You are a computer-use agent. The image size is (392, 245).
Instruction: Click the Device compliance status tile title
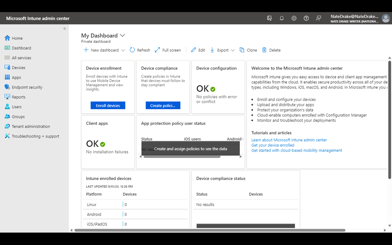[x=221, y=179]
